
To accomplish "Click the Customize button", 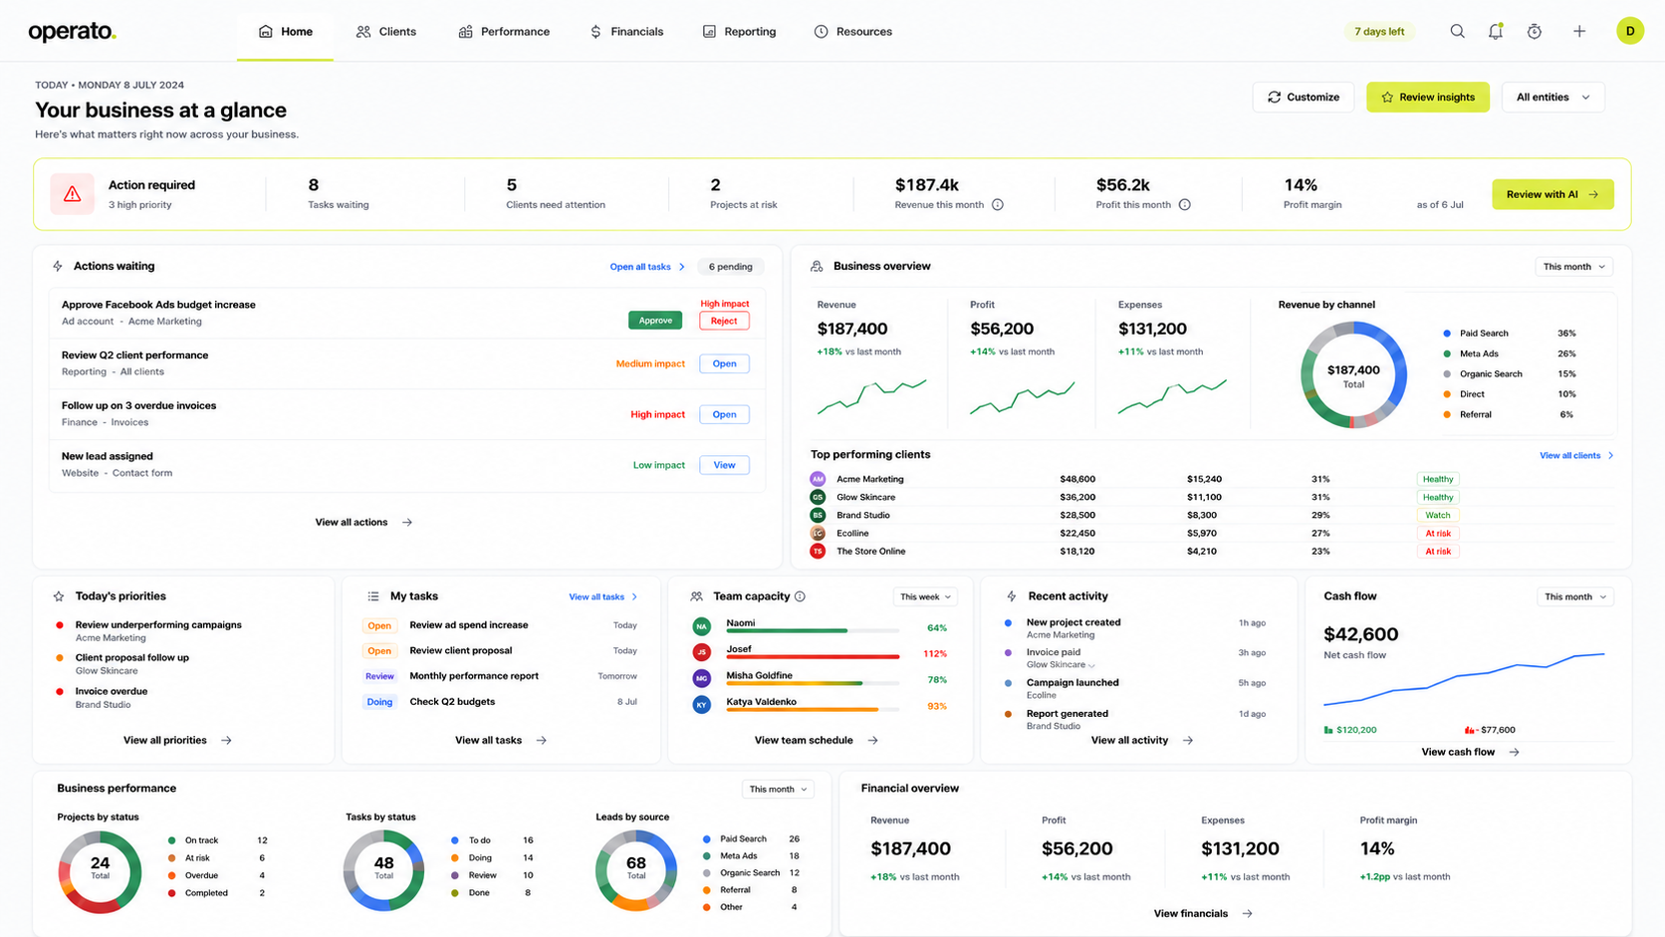I will tap(1303, 97).
